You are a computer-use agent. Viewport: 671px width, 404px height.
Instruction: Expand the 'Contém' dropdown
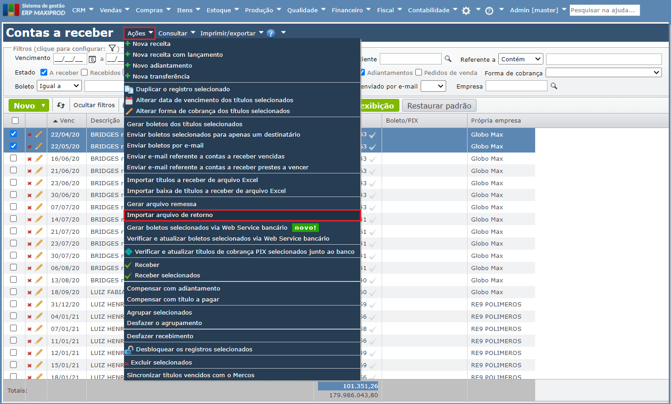(x=521, y=59)
